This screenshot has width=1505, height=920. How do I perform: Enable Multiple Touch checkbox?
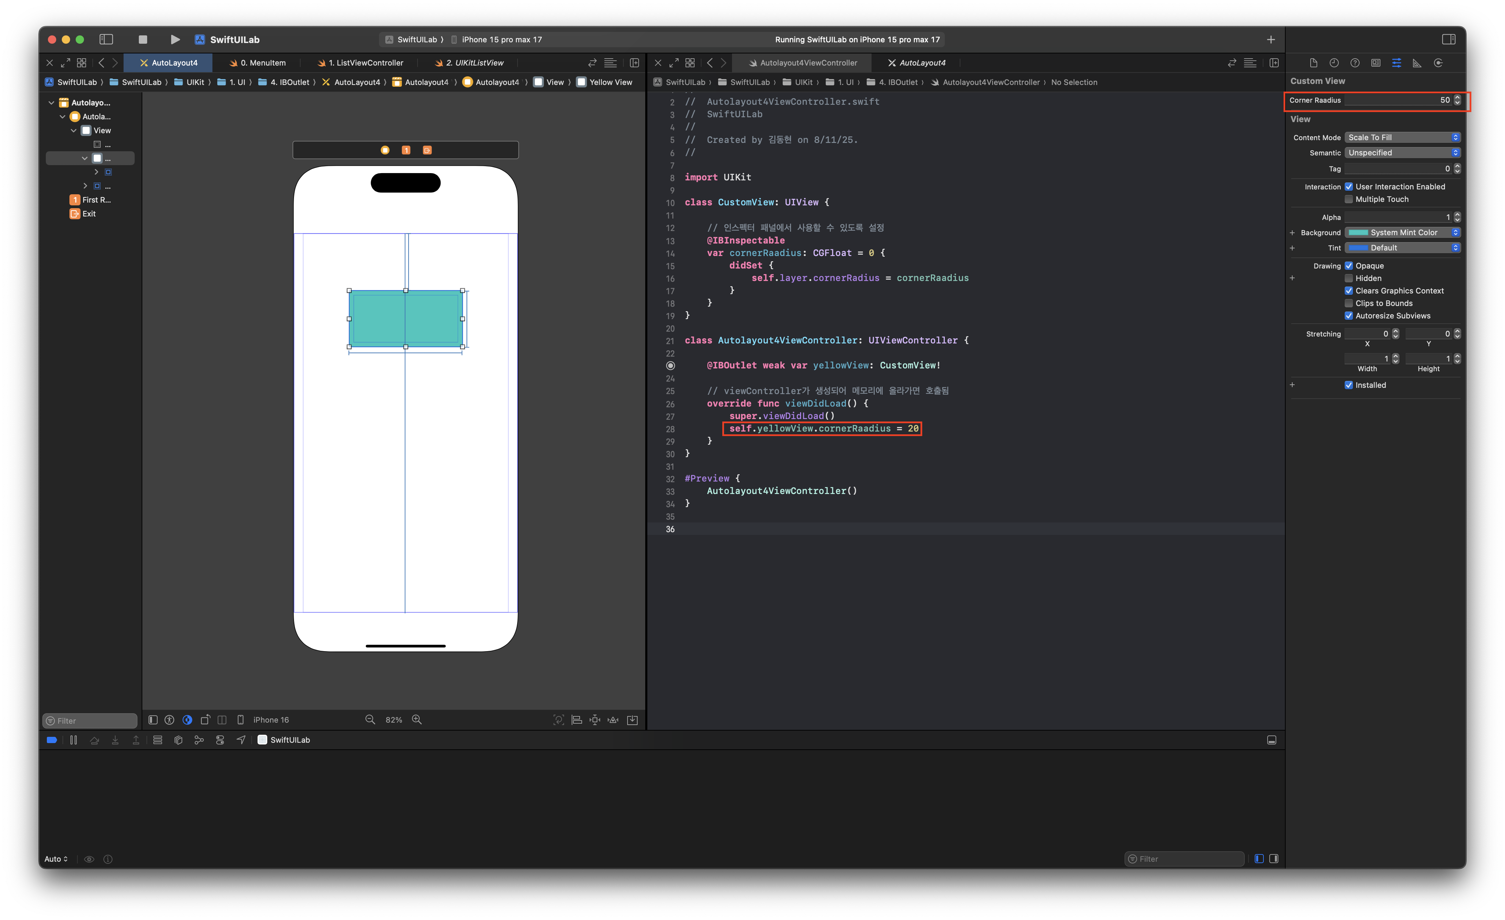tap(1349, 199)
